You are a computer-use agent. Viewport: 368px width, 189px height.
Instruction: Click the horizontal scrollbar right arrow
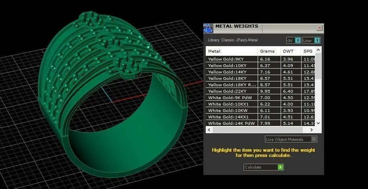[312, 130]
